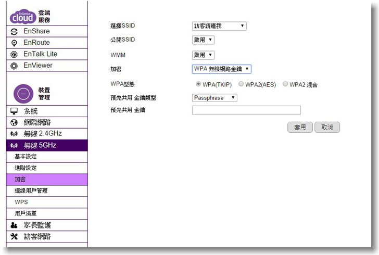Go to 連線用戶管理 in the sidebar
Viewport: 379px width, 255px height.
31,191
